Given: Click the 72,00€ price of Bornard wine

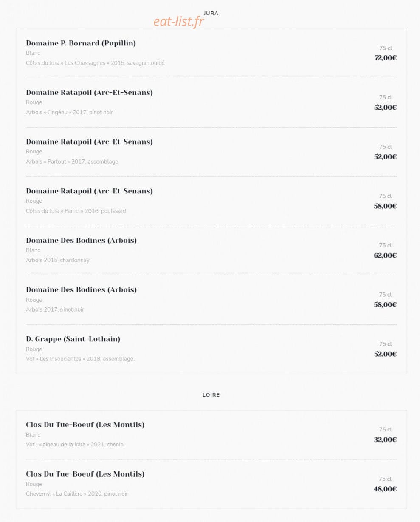Looking at the screenshot, I should click(385, 58).
